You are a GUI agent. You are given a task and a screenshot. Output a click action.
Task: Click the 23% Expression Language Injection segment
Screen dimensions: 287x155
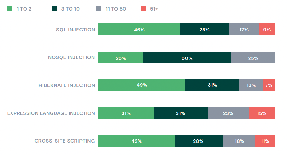click(228, 113)
